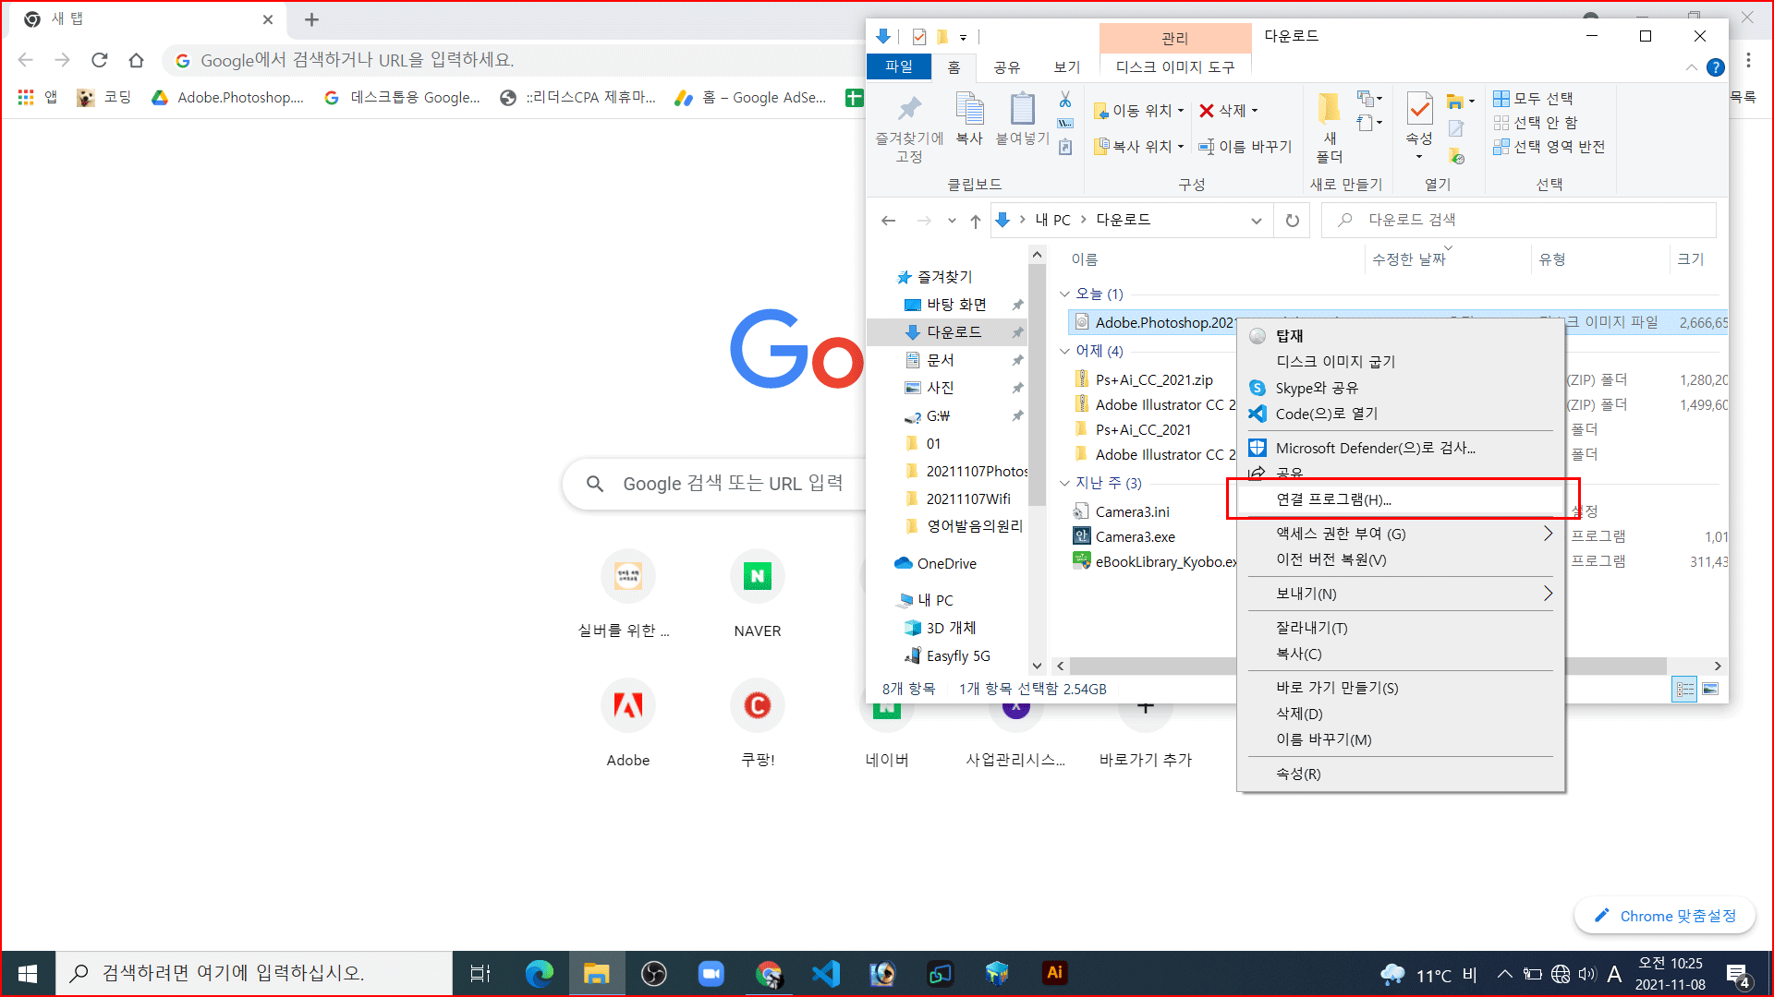Switch to large icons view in status bar
The width and height of the screenshot is (1774, 997).
(x=1710, y=689)
